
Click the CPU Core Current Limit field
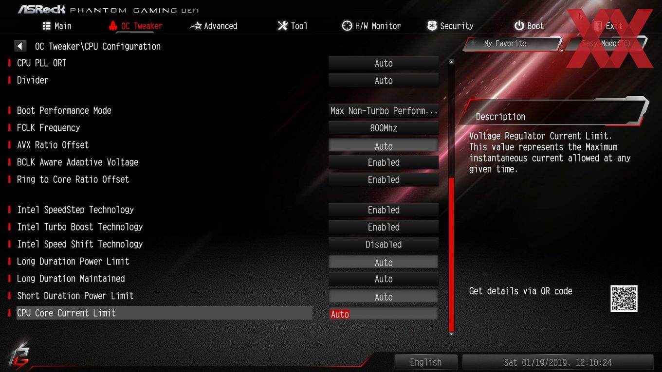[x=384, y=314]
